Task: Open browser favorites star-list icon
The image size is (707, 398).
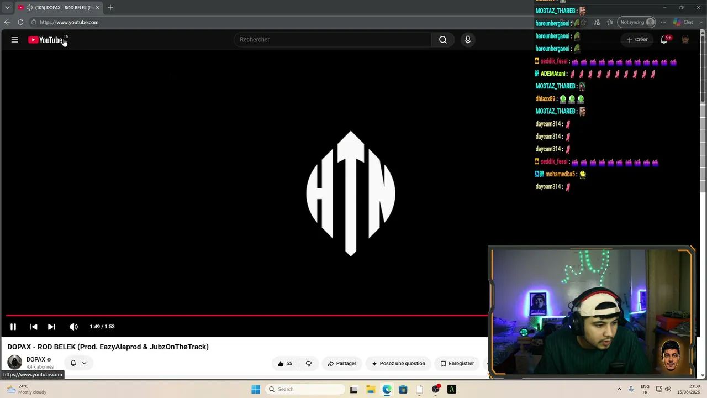Action: pos(610,22)
